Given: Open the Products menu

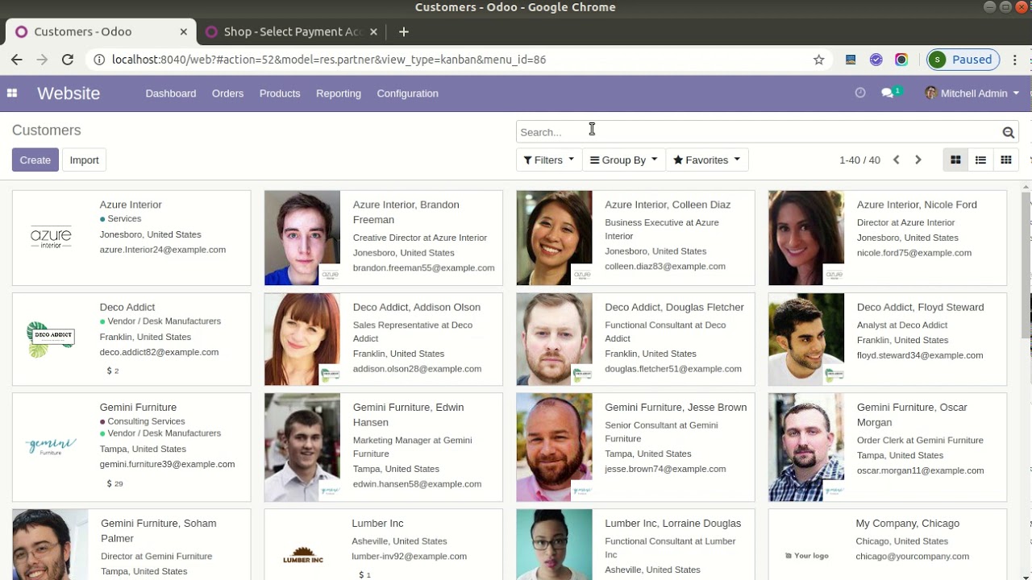Looking at the screenshot, I should coord(280,93).
